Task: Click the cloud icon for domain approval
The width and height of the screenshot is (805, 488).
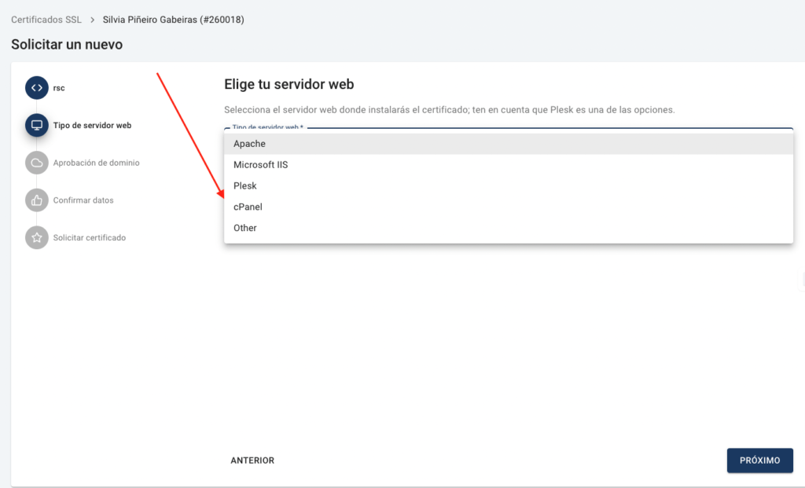Action: click(x=36, y=163)
